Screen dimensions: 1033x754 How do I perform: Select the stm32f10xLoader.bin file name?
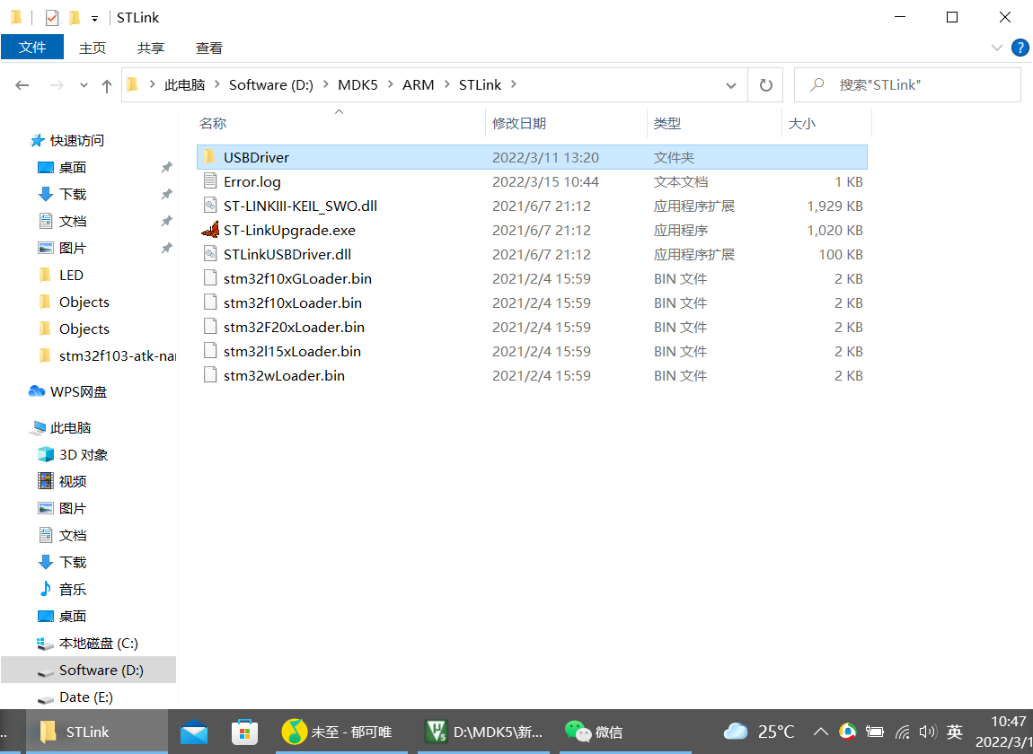pos(293,302)
